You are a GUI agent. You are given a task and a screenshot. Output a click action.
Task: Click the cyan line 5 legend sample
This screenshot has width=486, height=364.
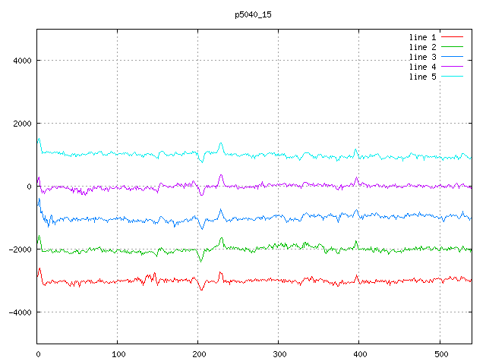[x=452, y=77]
